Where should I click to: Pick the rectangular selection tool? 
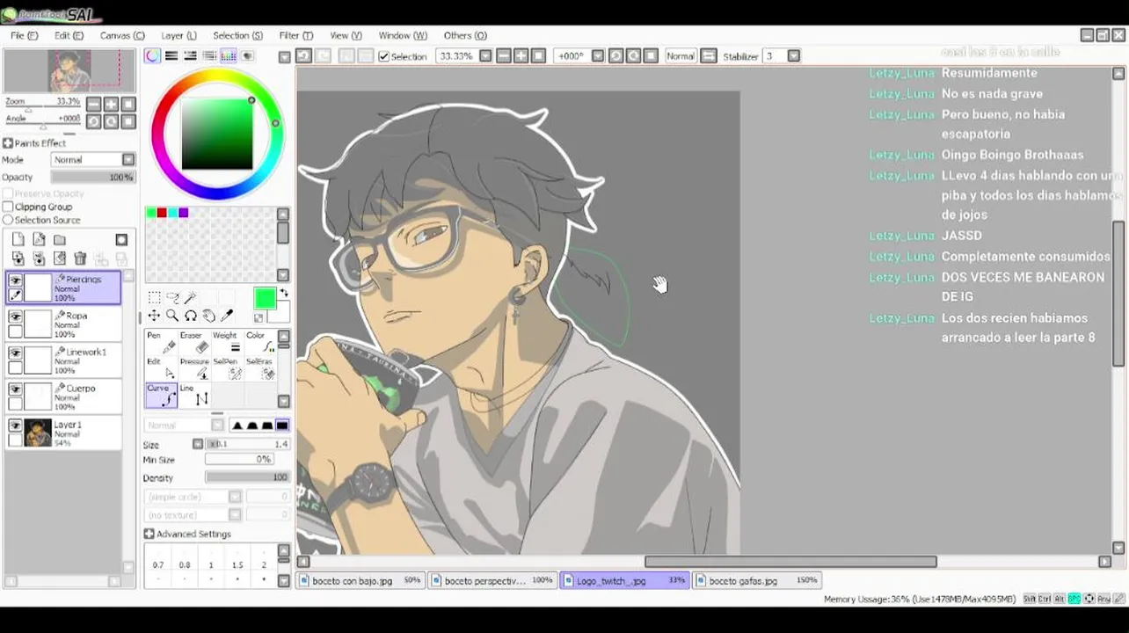[154, 298]
